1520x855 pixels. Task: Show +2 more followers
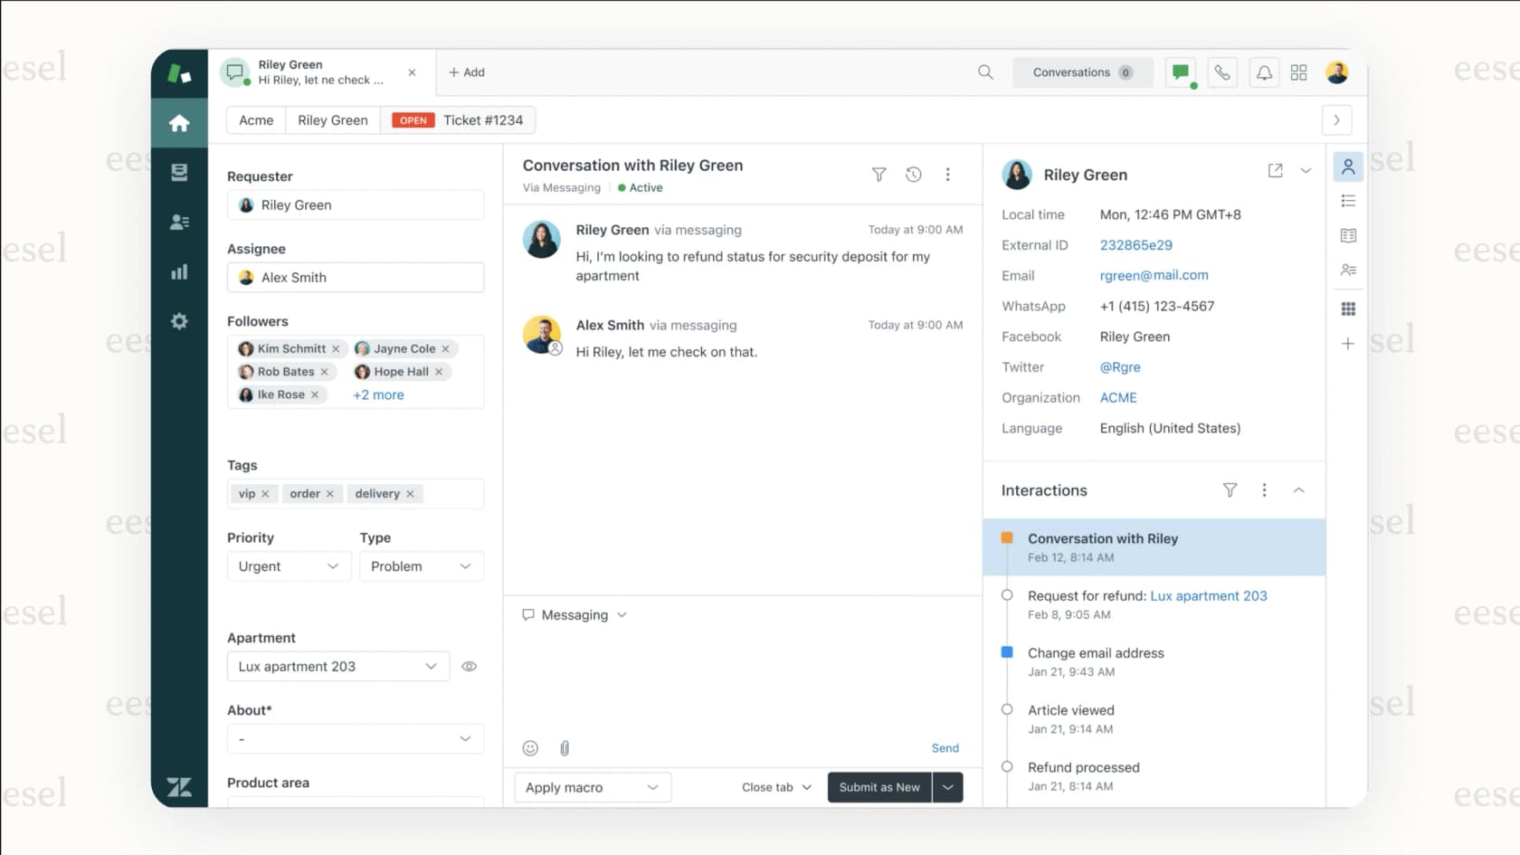(x=378, y=395)
